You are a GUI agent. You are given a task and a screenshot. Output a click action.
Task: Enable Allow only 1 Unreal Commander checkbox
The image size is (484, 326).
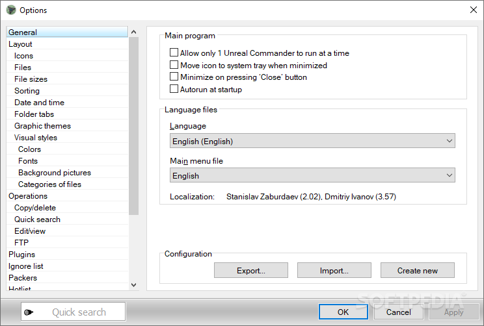point(174,53)
